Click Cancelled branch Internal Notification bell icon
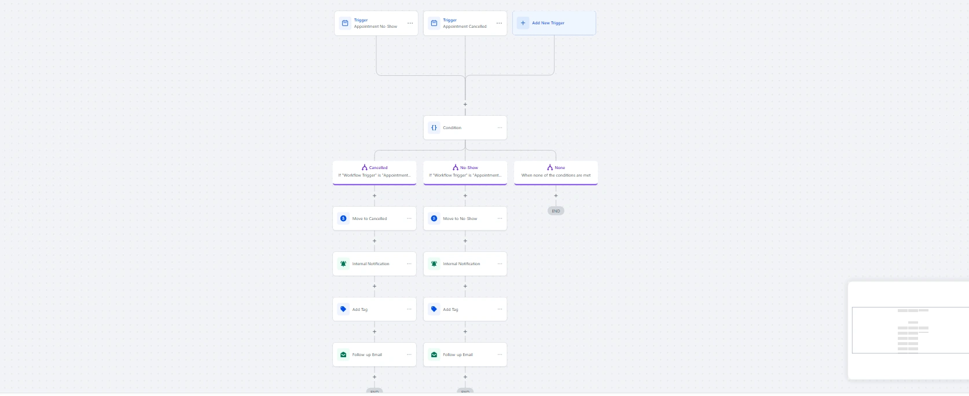Image resolution: width=969 pixels, height=396 pixels. point(343,264)
